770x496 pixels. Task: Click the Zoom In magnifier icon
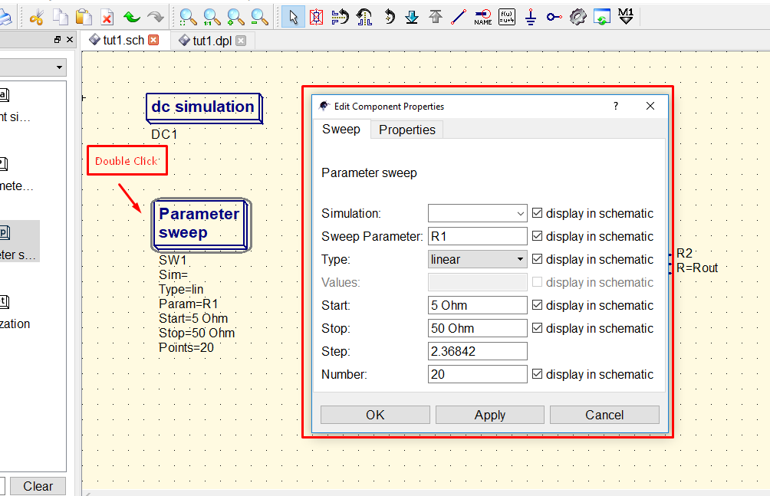[235, 18]
